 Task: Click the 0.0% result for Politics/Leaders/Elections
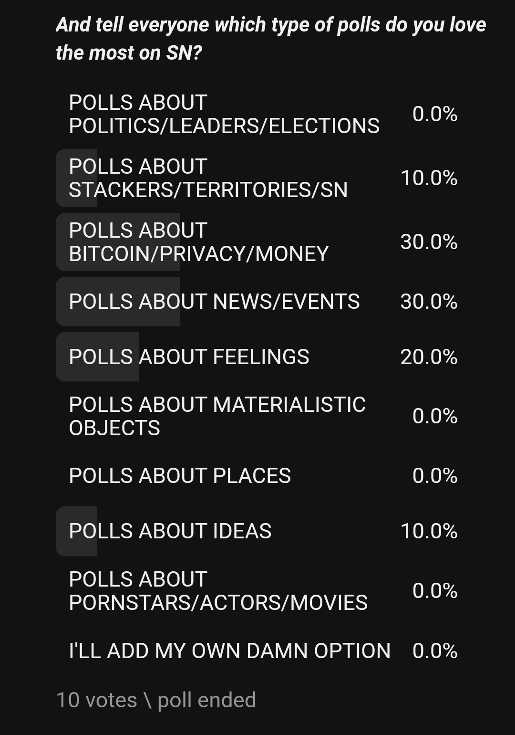coord(434,114)
